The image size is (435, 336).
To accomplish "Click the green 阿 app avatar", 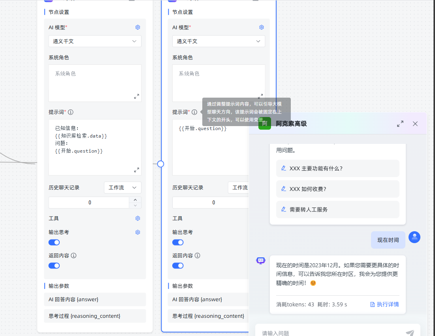I will click(x=265, y=123).
